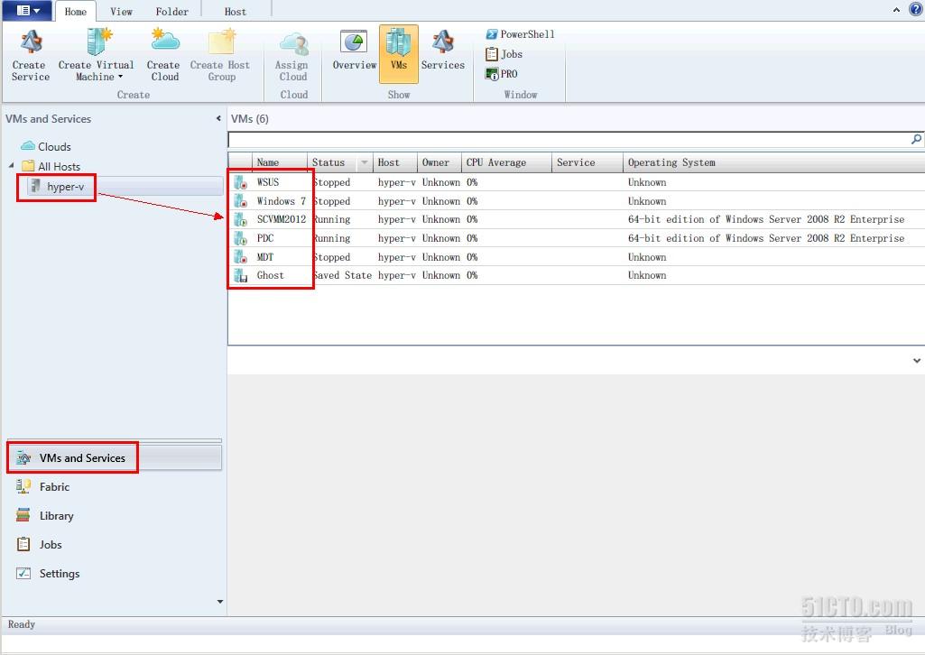Open the application menu button
Image resolution: width=925 pixels, height=655 pixels.
pyautogui.click(x=27, y=10)
